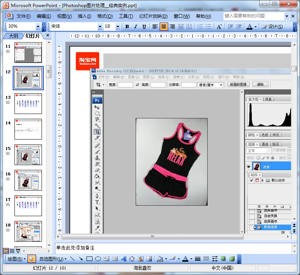Open the line style options
Screen dimensions: 300x275
[x=198, y=259]
